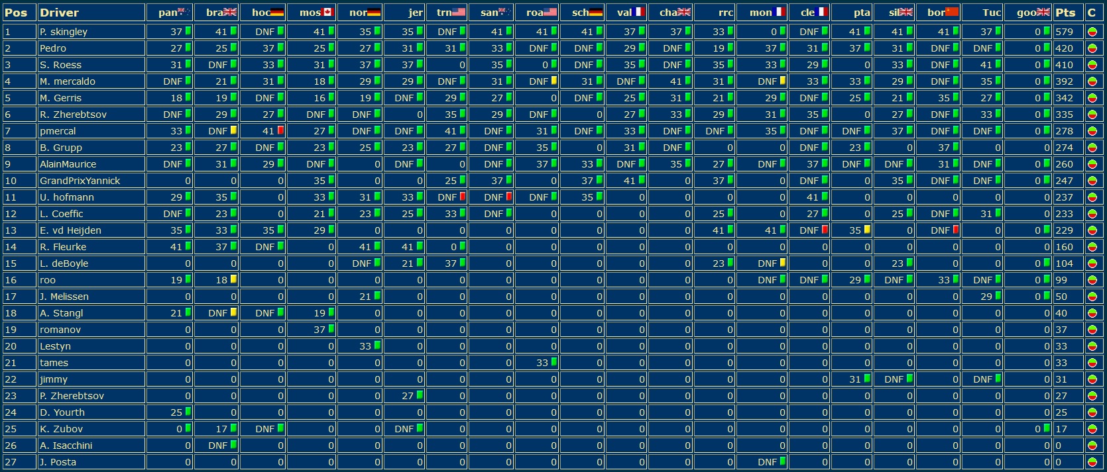The width and height of the screenshot is (1107, 472).
Task: Click the yellow marker in M. mercaldo's roa cell
Action: 554,81
